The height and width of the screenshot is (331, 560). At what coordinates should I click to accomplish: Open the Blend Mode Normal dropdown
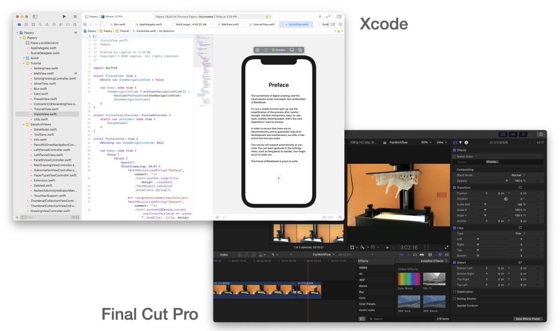click(518, 175)
